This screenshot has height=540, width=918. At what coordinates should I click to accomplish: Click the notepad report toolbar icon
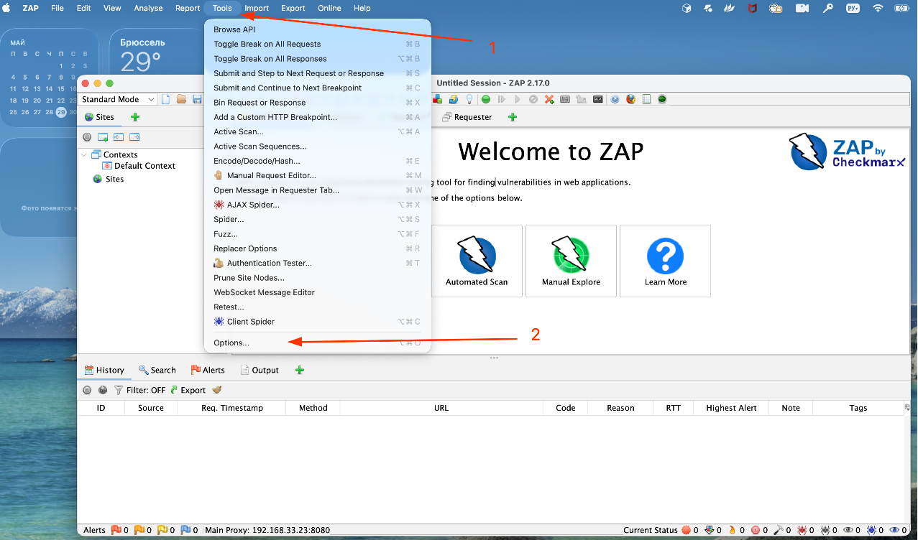coord(647,99)
